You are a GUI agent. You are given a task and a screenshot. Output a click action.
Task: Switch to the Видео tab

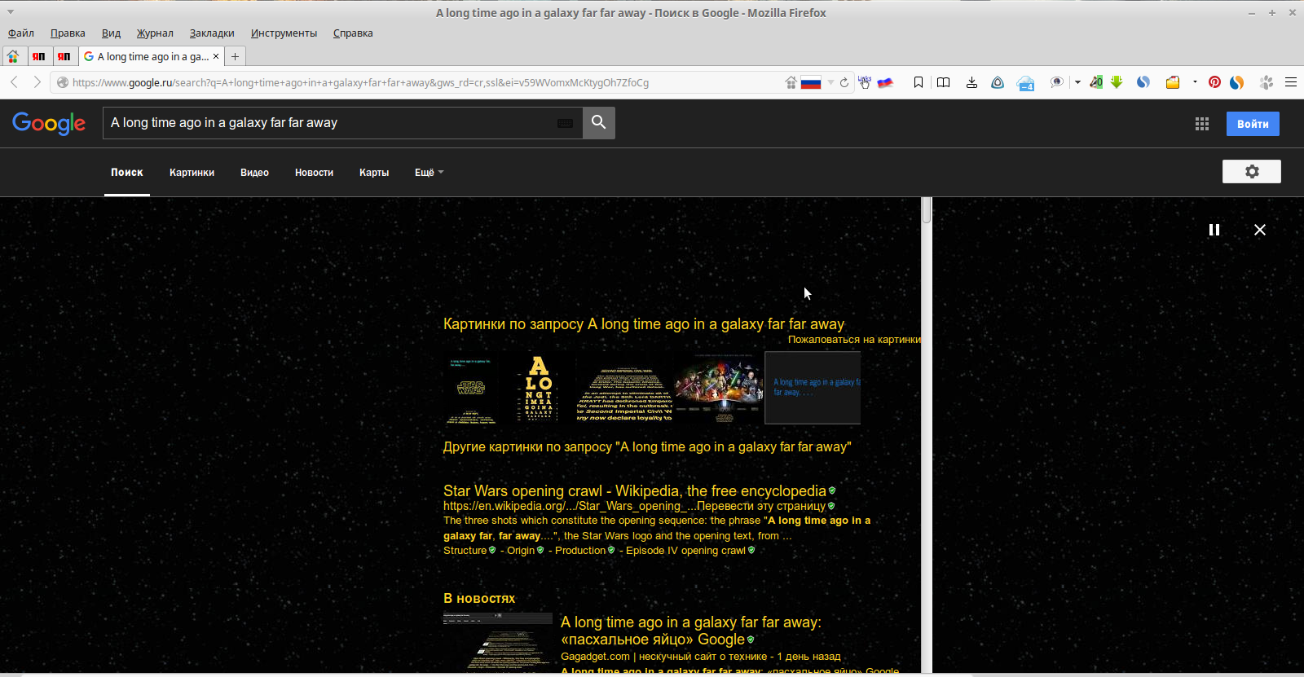[254, 173]
